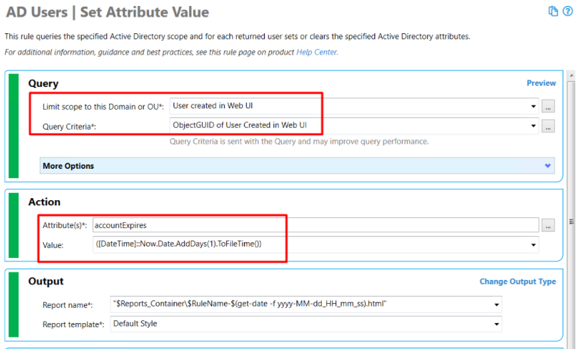Click the scrollbar up arrow on right
578x349 pixels.
pyautogui.click(x=571, y=76)
